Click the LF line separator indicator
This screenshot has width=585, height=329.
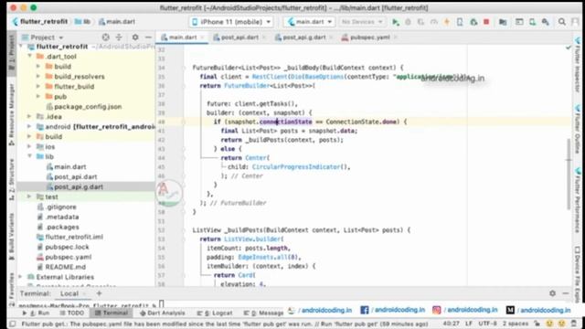469,324
